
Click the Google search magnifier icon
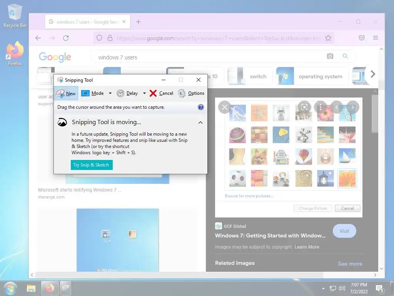(x=345, y=56)
